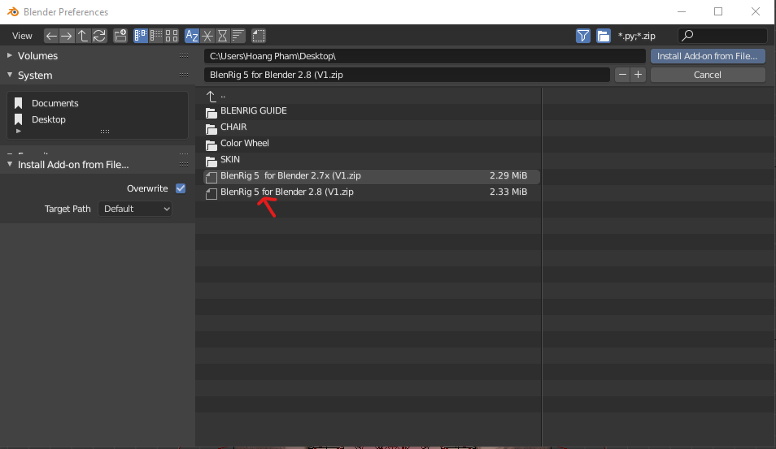The width and height of the screenshot is (776, 449).
Task: Click the 2.8 zip file icon
Action: [x=211, y=193]
